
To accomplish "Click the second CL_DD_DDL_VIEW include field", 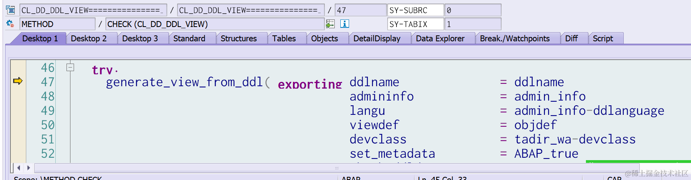I will click(250, 10).
